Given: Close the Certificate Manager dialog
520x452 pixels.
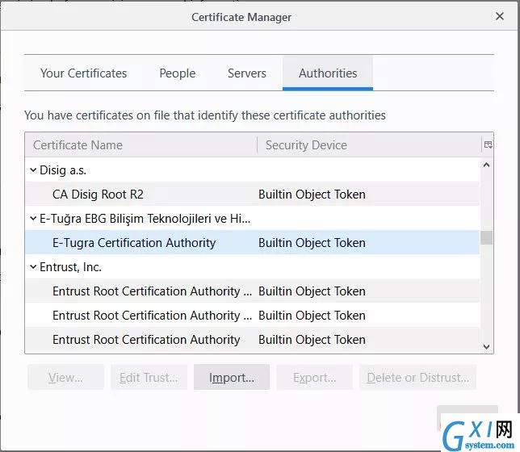Looking at the screenshot, I should coord(500,16).
